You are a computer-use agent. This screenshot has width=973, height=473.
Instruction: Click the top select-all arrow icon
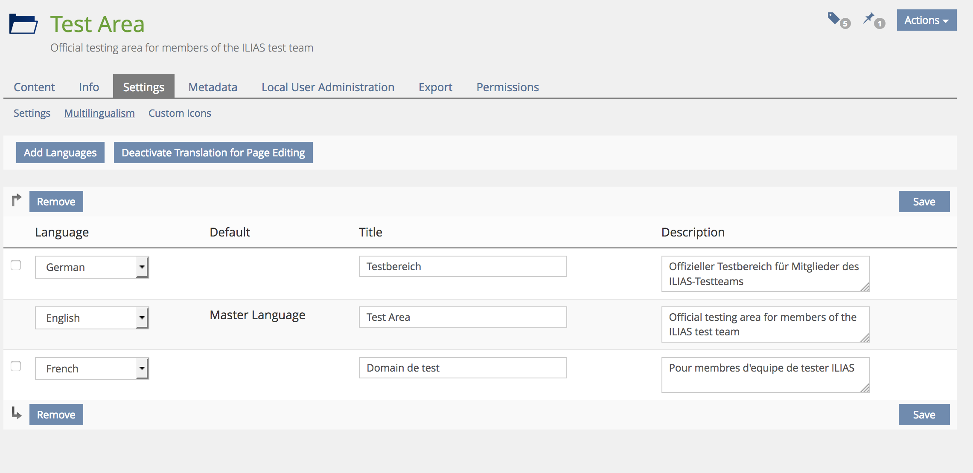[16, 200]
